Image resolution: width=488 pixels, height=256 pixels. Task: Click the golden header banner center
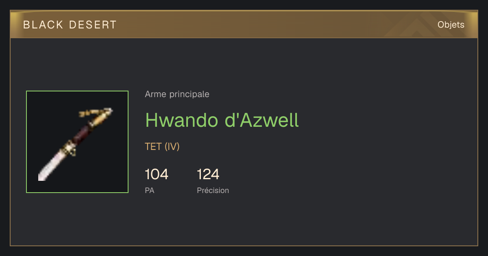[x=244, y=24]
